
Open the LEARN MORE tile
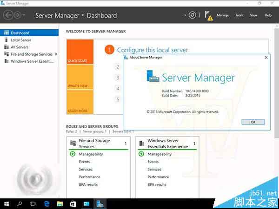(x=80, y=102)
